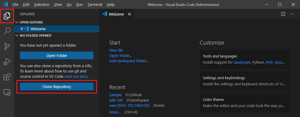Select Welcome in the Open Editors list
The height and width of the screenshot is (117, 300).
point(57,29)
